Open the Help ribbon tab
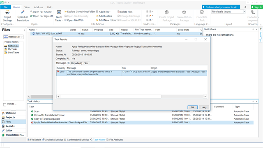Viewport: 263px width, 148px height. coord(50,7)
